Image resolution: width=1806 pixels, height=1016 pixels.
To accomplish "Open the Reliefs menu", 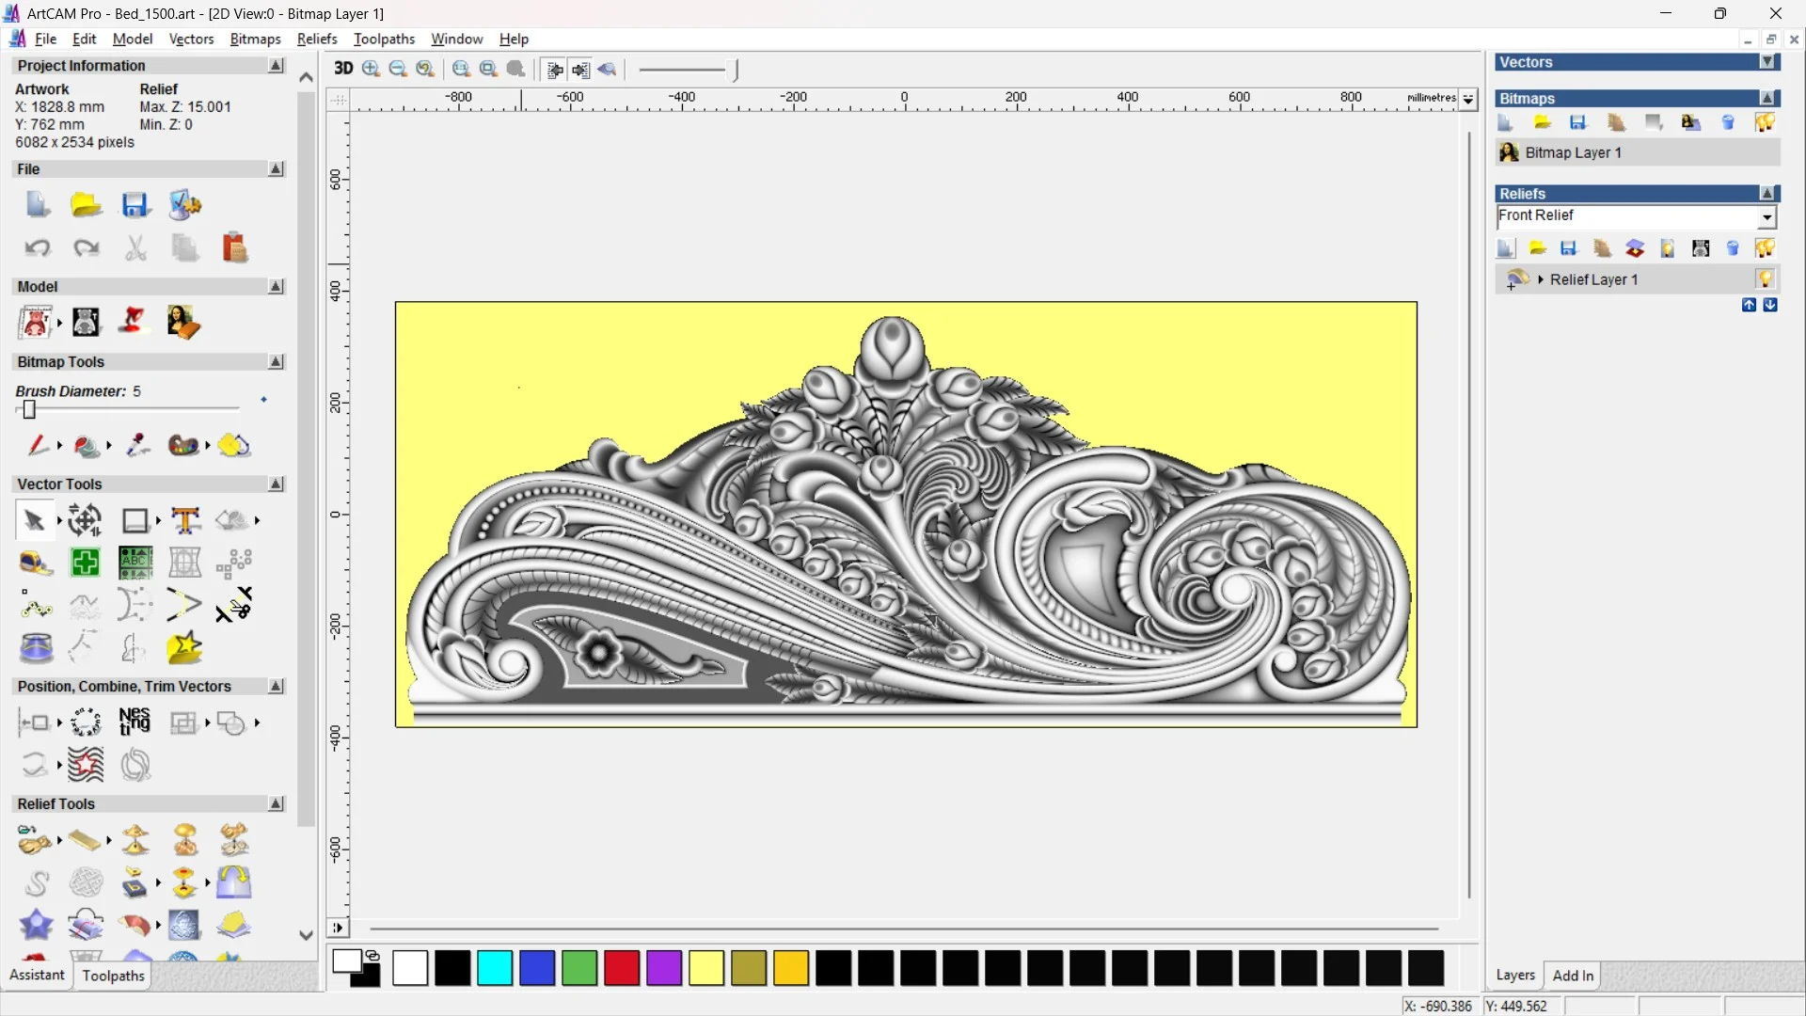I will pyautogui.click(x=316, y=39).
